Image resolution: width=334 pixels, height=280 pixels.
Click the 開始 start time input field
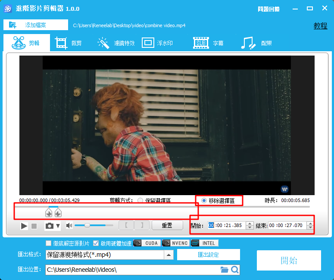click(226, 225)
